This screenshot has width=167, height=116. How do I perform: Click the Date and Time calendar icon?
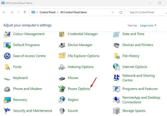[x=116, y=34]
